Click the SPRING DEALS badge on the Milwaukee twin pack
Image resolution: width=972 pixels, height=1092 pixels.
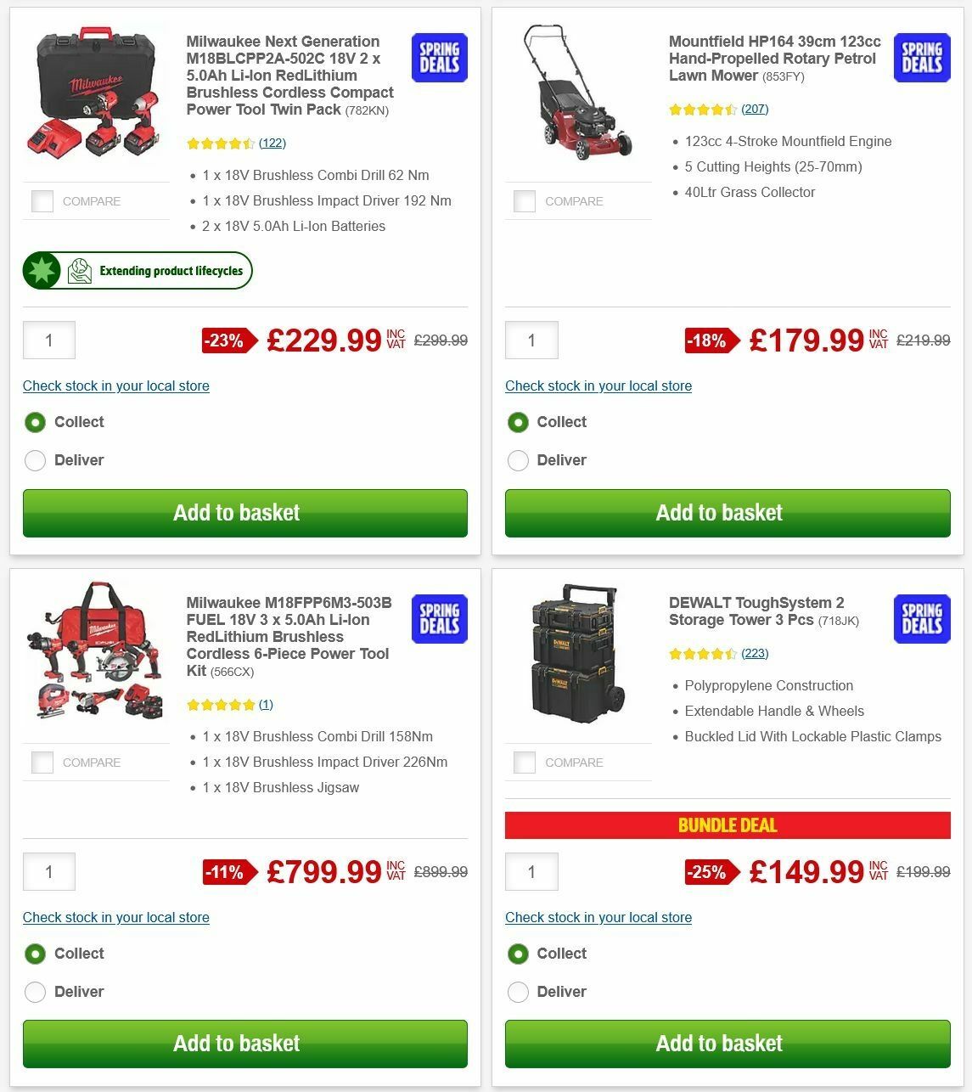[439, 57]
